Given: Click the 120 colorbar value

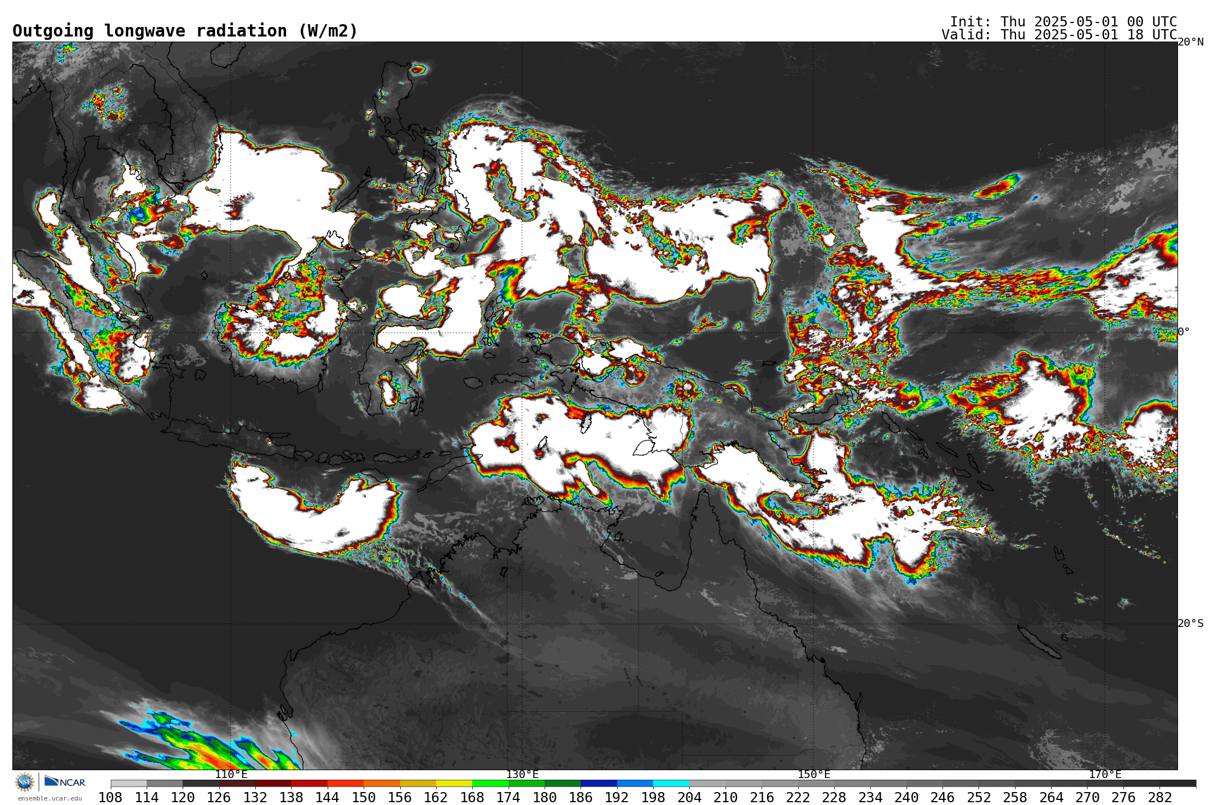Looking at the screenshot, I should 183,797.
